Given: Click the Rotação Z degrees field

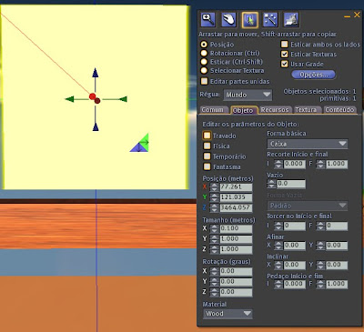Looking at the screenshot, I should (236, 292).
